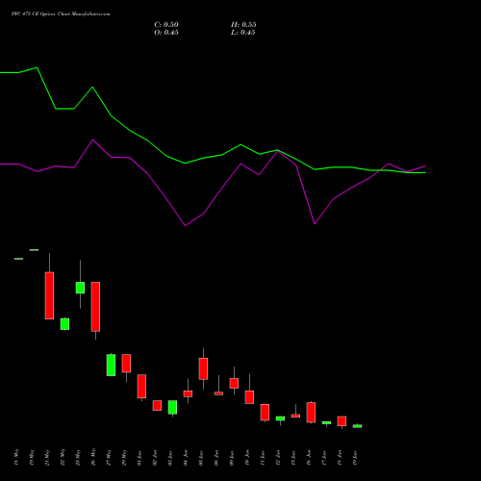The height and width of the screenshot is (481, 481).
Task: Click the 19 Jun date axis label
Action: (355, 458)
